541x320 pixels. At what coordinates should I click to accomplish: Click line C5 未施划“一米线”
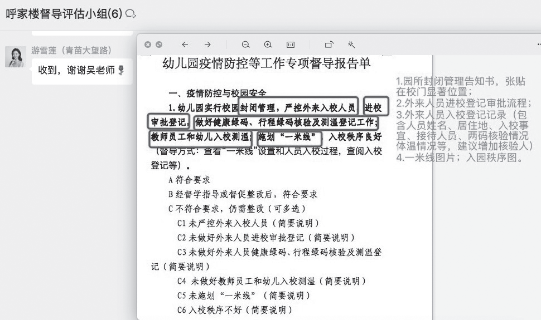tap(244, 296)
